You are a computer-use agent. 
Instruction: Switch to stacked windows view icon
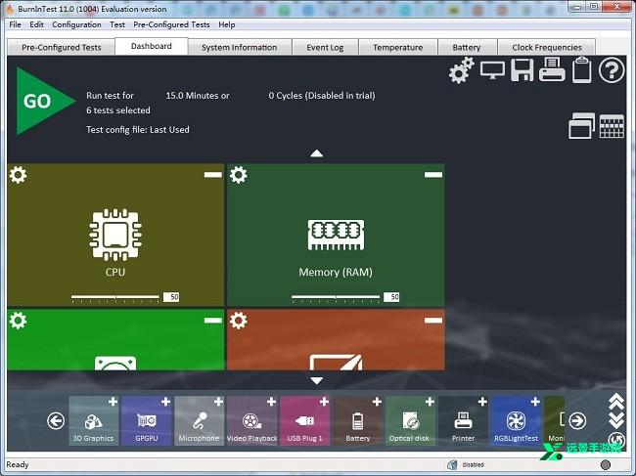[581, 126]
